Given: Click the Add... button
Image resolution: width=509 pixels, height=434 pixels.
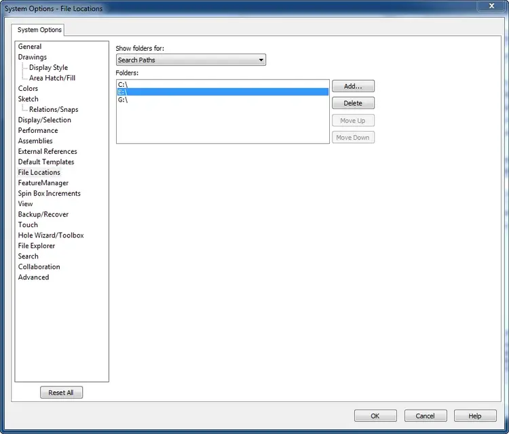Looking at the screenshot, I should [x=353, y=86].
